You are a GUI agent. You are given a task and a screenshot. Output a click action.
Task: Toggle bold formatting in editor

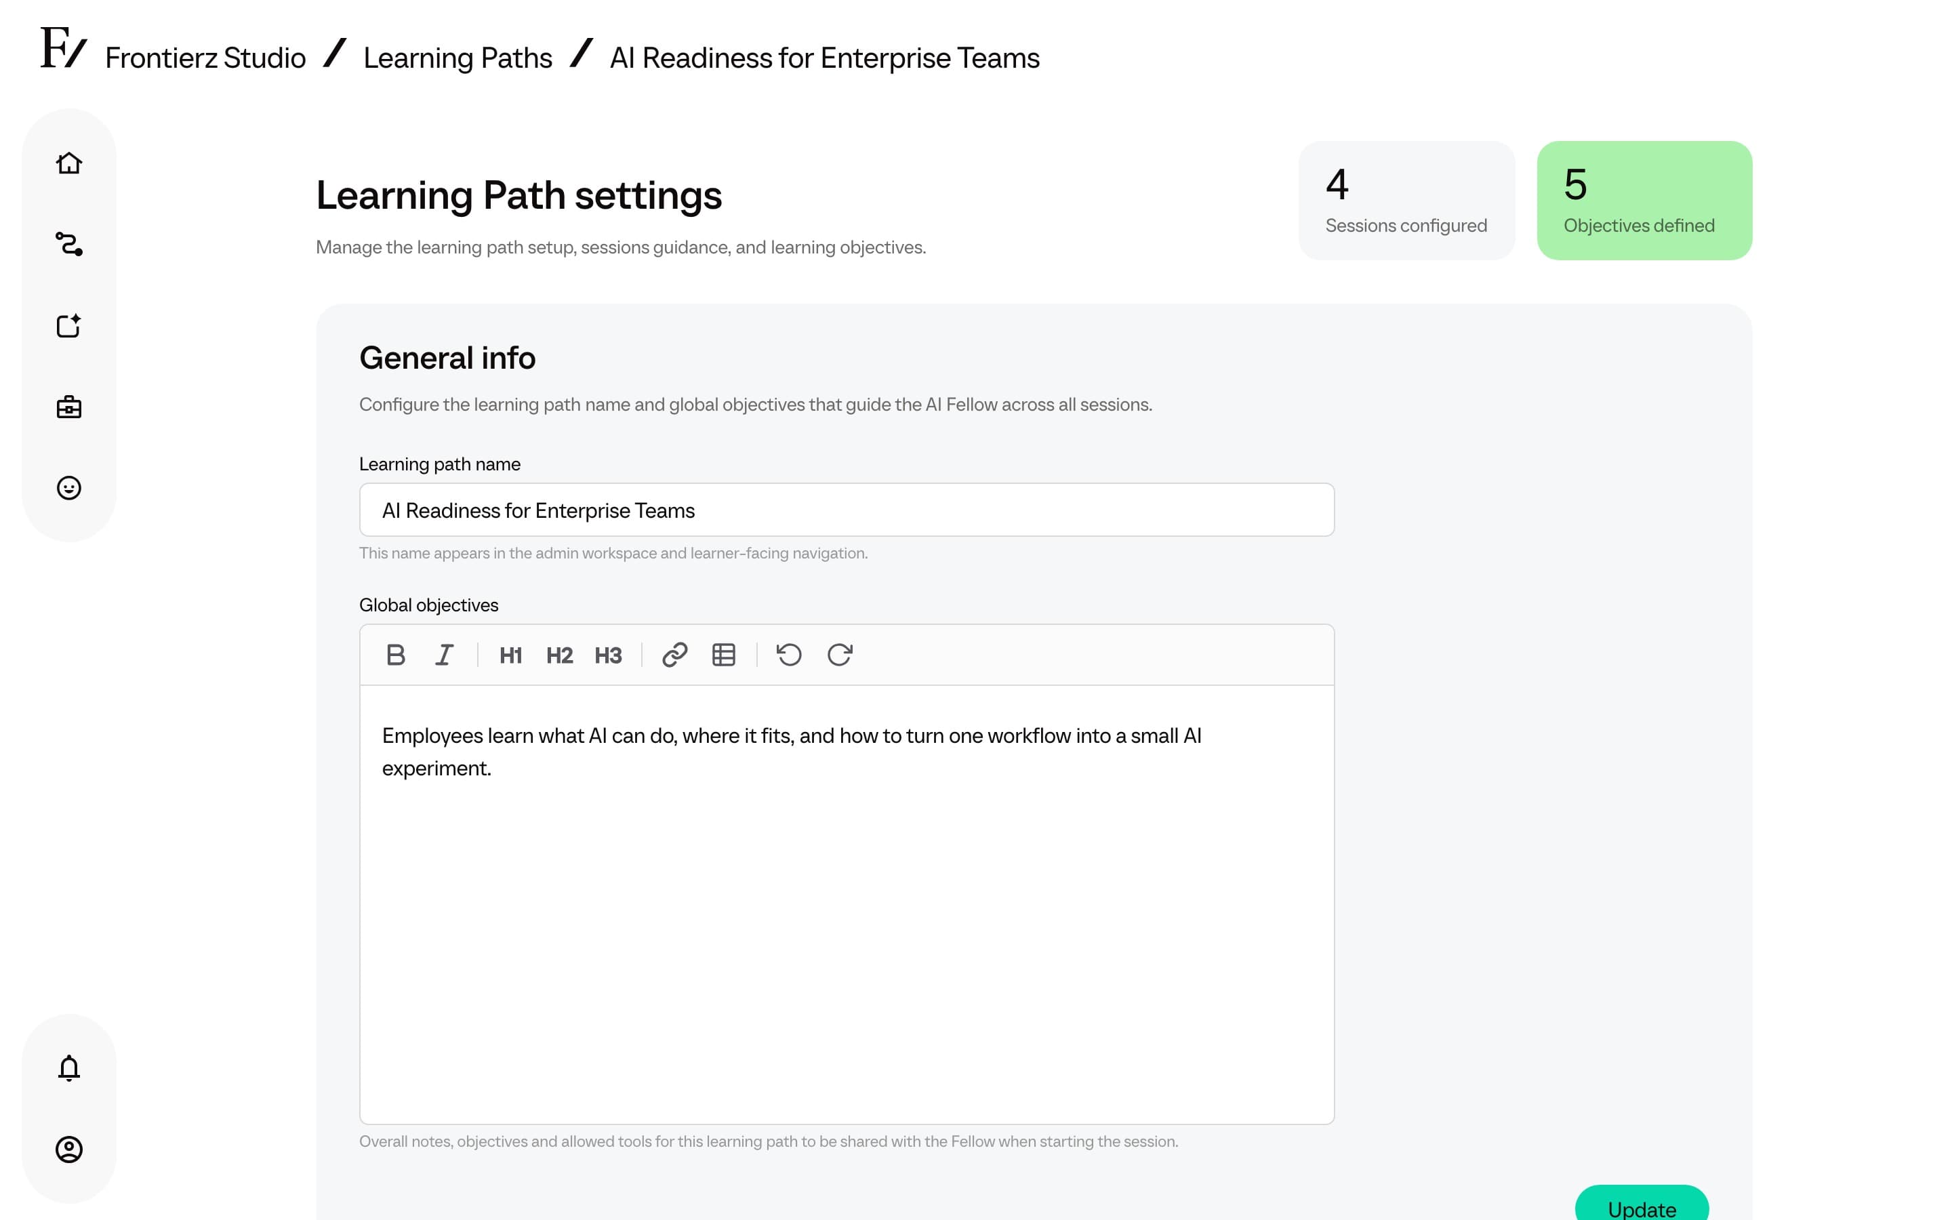(x=395, y=654)
